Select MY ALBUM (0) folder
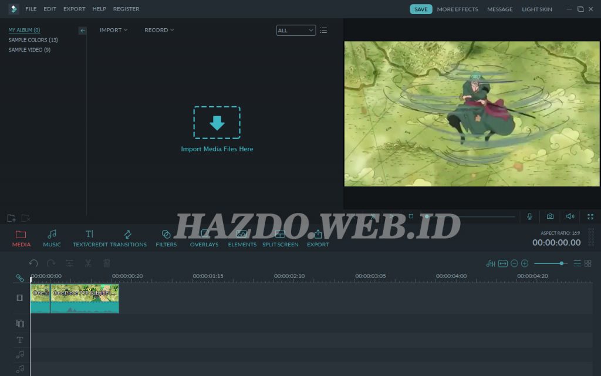601x376 pixels. tap(24, 30)
